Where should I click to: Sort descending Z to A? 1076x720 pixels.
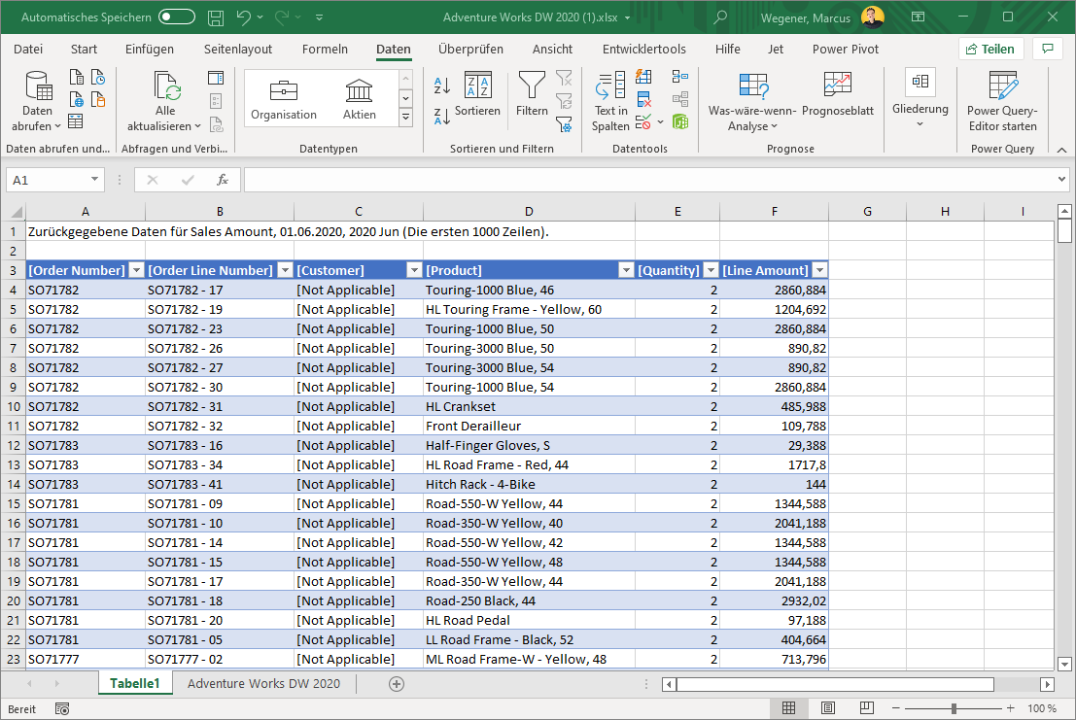point(442,116)
